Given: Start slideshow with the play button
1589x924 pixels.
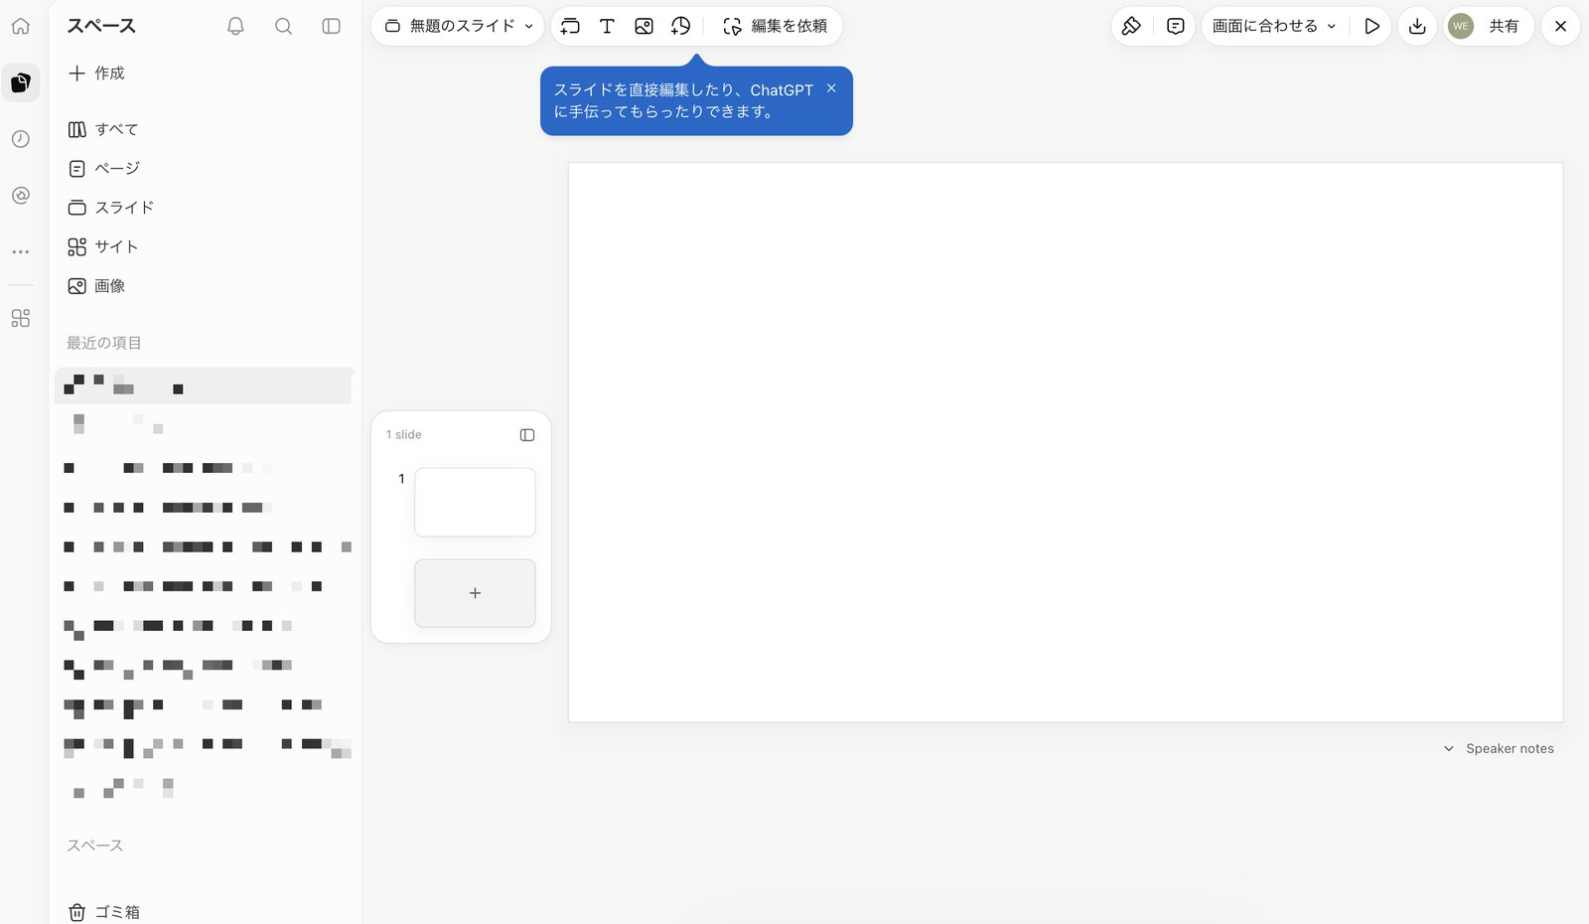Looking at the screenshot, I should [x=1372, y=27].
